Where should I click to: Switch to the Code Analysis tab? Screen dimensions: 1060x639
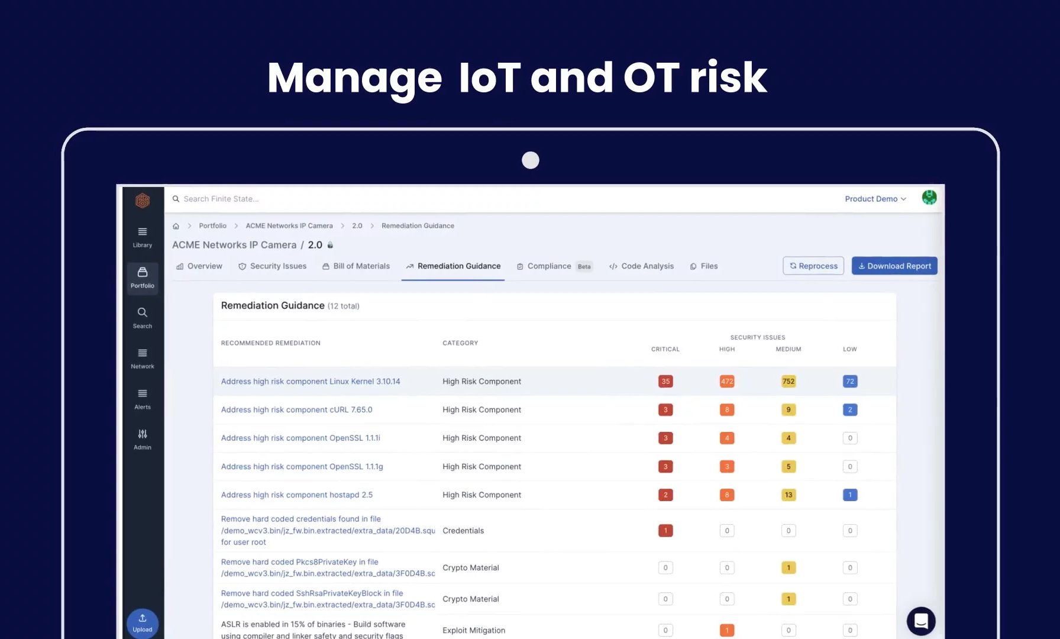642,266
